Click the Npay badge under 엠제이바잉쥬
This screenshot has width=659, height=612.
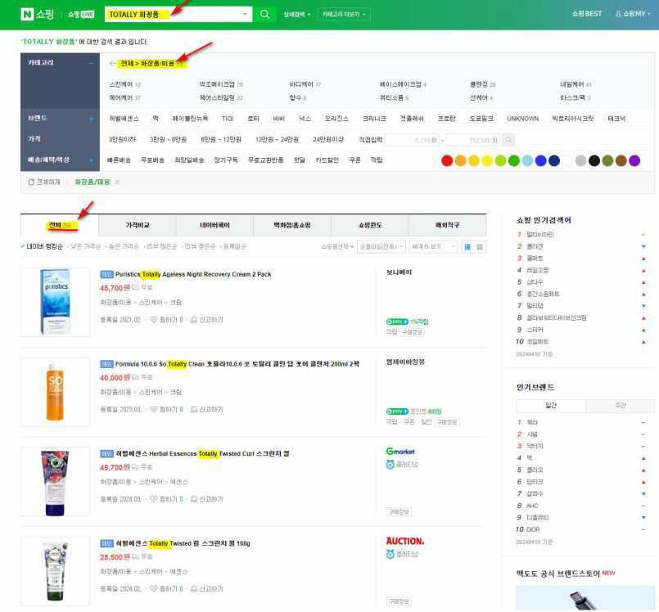pos(397,412)
